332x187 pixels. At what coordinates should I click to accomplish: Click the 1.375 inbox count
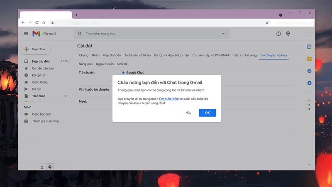click(64, 61)
